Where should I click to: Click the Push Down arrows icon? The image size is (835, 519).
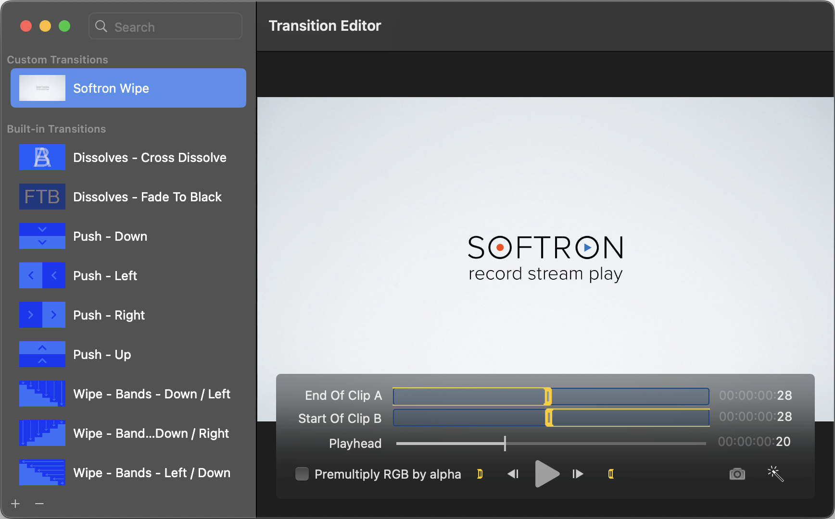42,236
